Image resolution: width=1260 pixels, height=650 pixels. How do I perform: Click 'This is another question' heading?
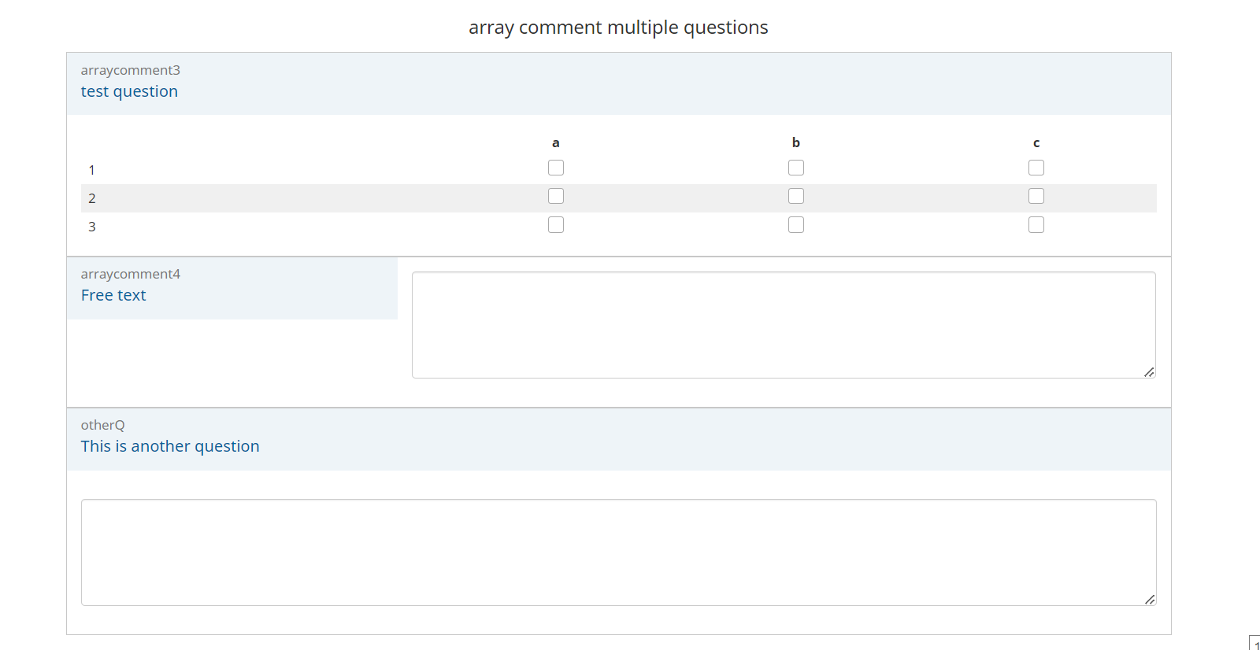point(170,446)
